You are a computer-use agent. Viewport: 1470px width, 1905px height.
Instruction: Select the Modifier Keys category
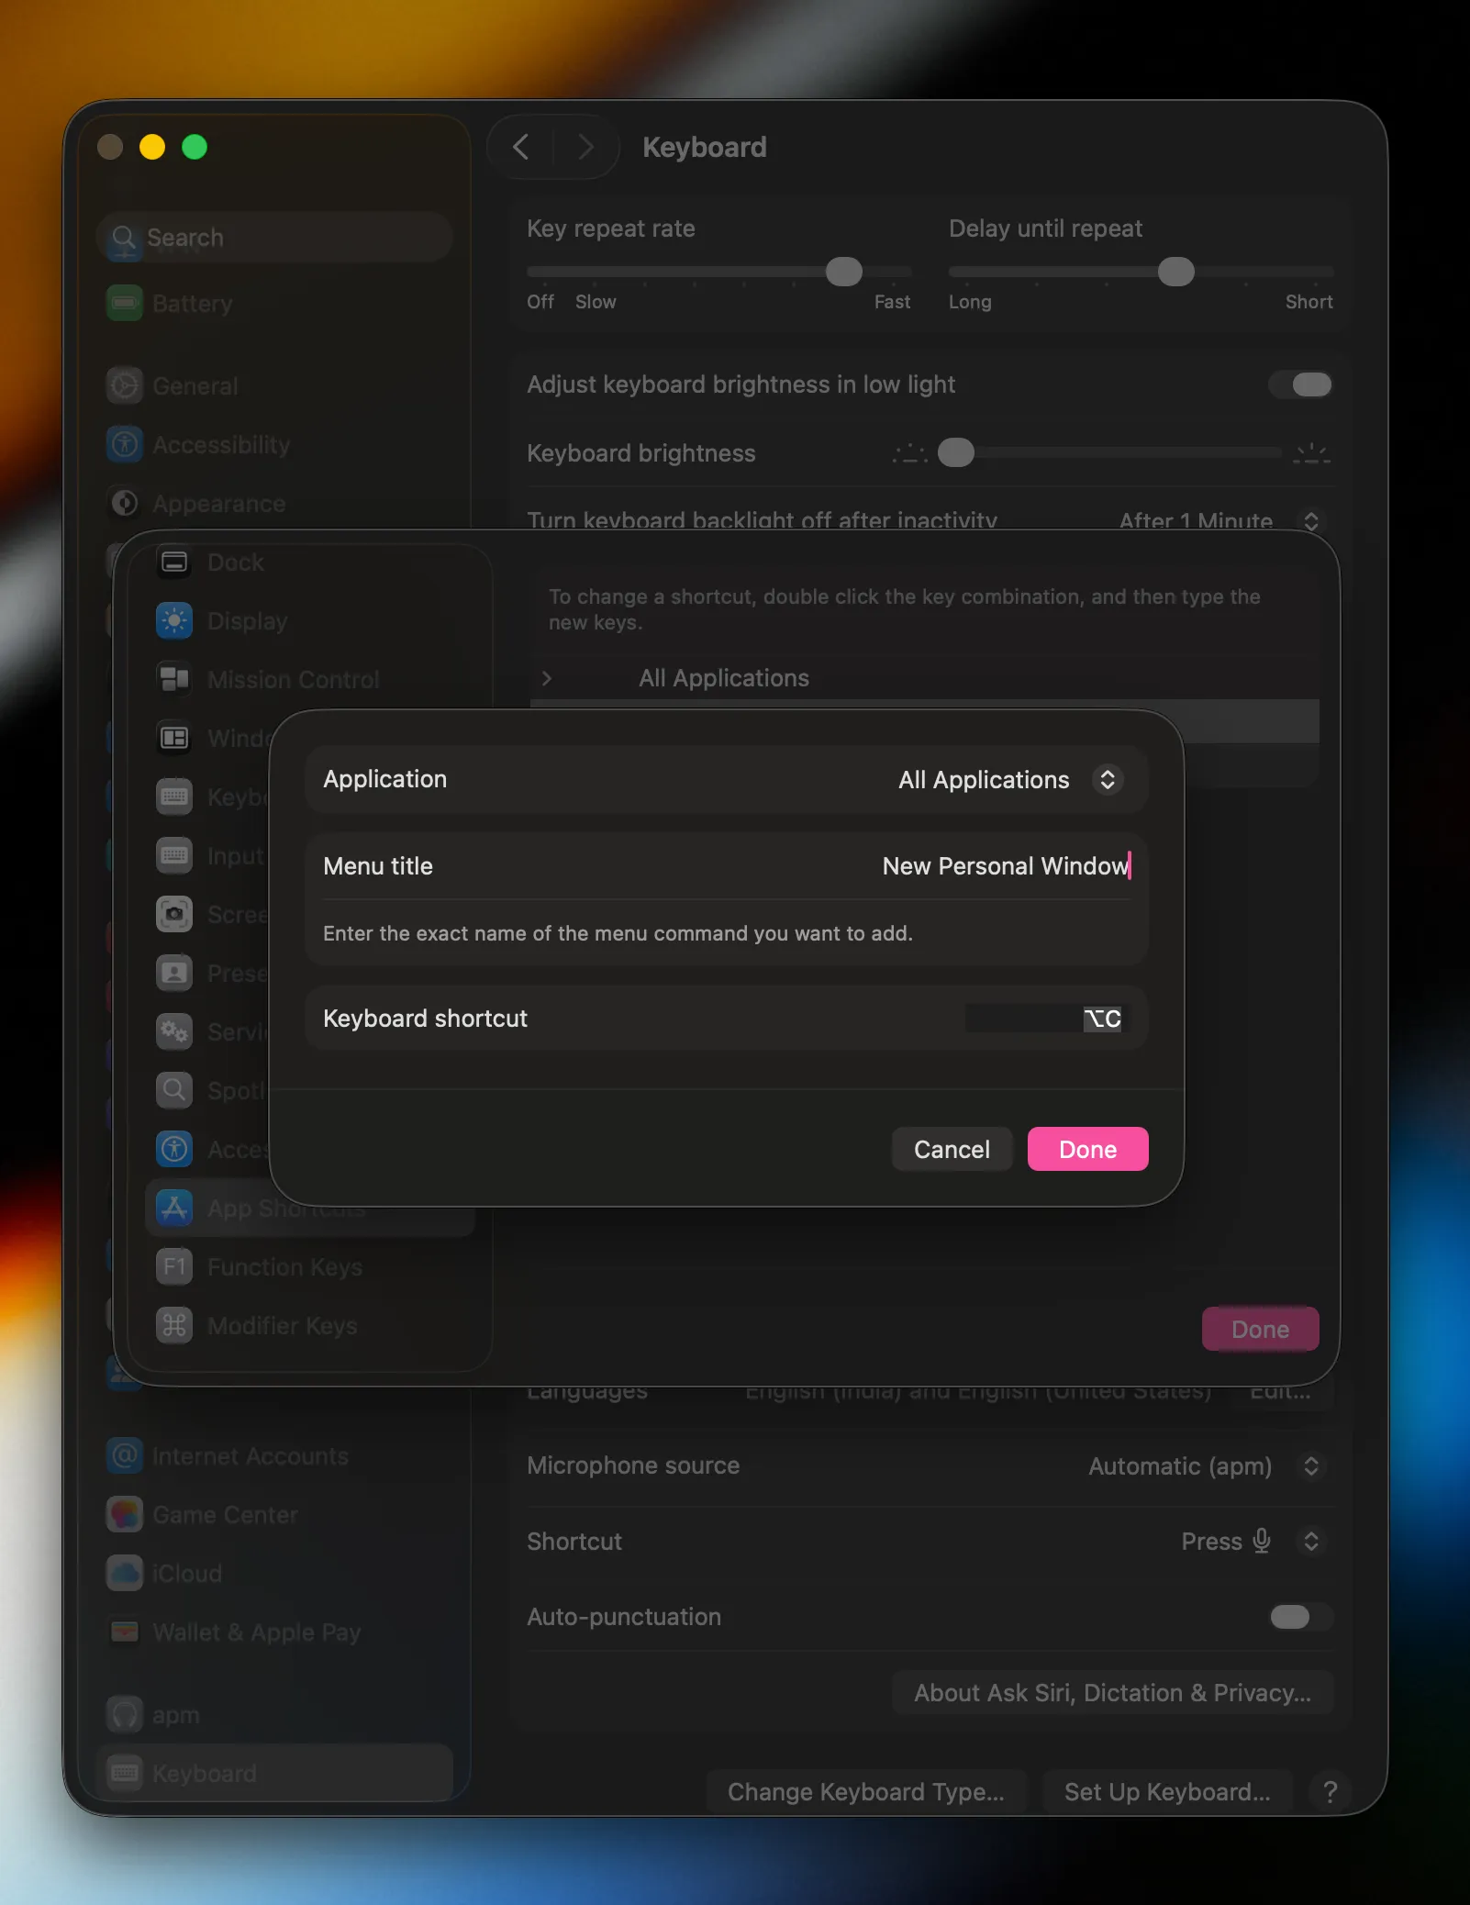point(282,1325)
